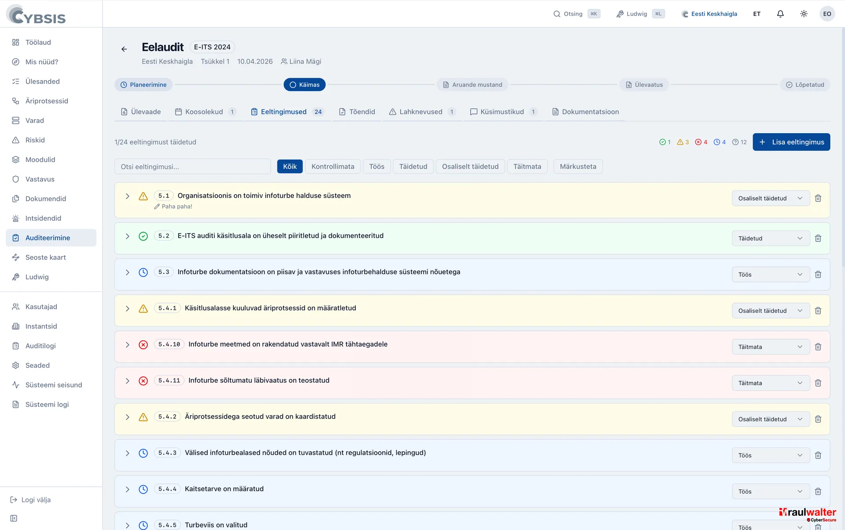Log out via Logi välja
Image resolution: width=845 pixels, height=530 pixels.
tap(31, 500)
